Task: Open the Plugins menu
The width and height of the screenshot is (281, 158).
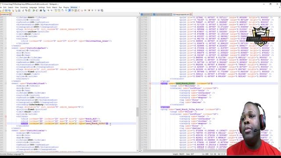Action: pos(66,7)
